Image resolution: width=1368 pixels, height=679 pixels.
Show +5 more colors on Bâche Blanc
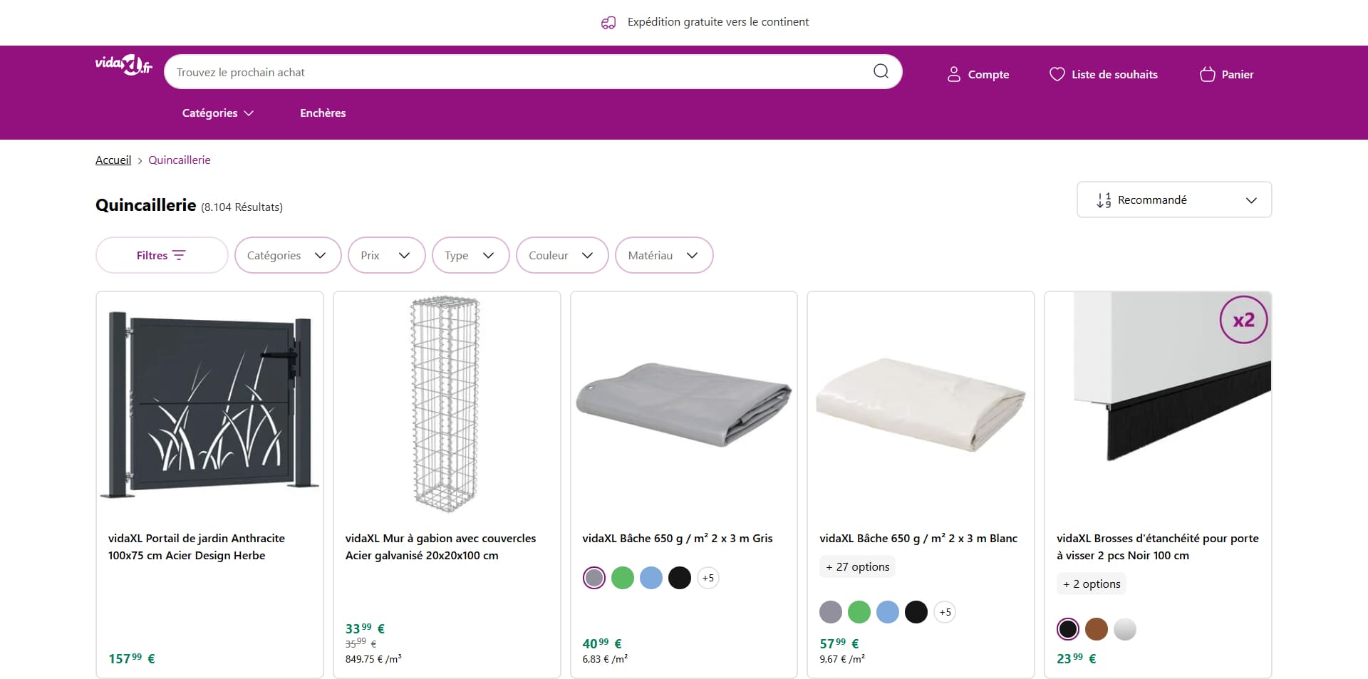click(x=945, y=612)
